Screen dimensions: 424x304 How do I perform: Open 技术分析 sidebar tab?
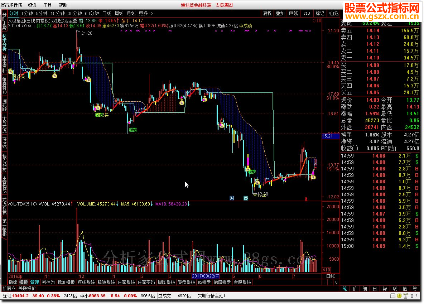tap(4, 43)
